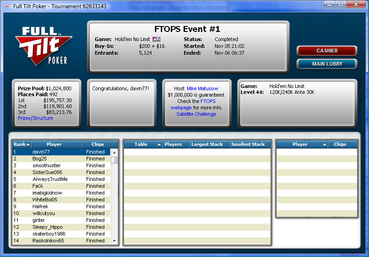The width and height of the screenshot is (369, 257).
Task: Open the Prizes/Structure link
Action: tap(35, 118)
